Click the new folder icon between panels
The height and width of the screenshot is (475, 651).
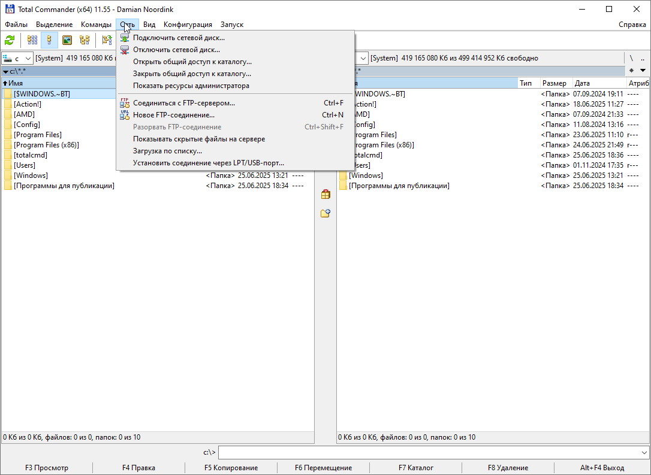coord(325,213)
